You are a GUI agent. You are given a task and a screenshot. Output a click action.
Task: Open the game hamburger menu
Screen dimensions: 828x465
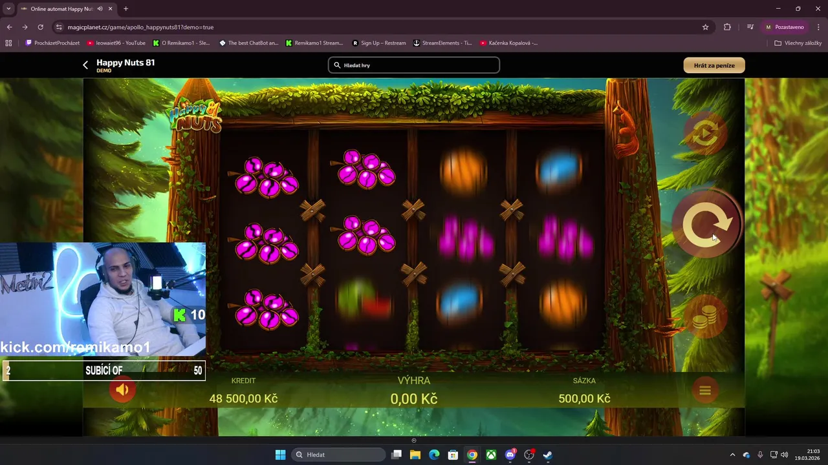[x=705, y=390]
